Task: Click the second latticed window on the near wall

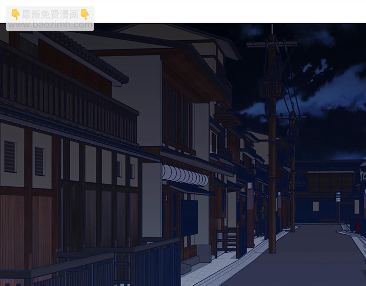Action: tap(40, 161)
